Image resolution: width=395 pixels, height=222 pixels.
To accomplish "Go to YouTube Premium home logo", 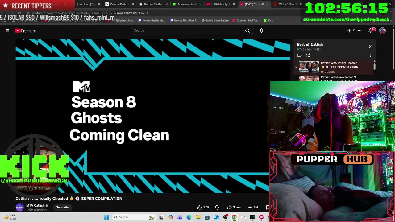I will pyautogui.click(x=25, y=31).
